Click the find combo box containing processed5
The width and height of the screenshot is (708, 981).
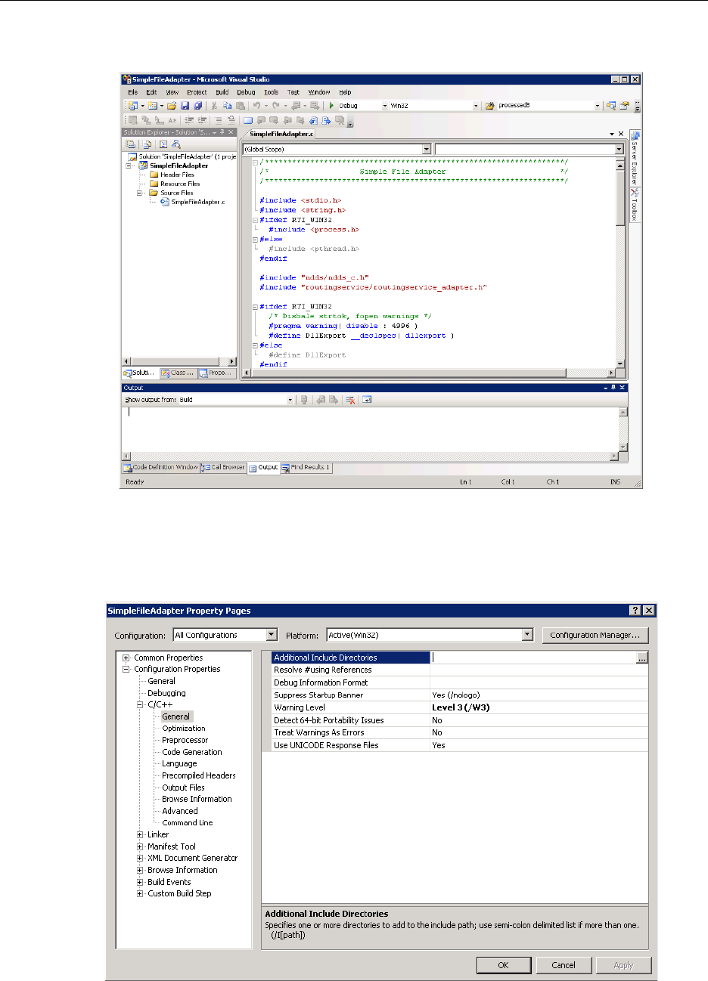548,106
